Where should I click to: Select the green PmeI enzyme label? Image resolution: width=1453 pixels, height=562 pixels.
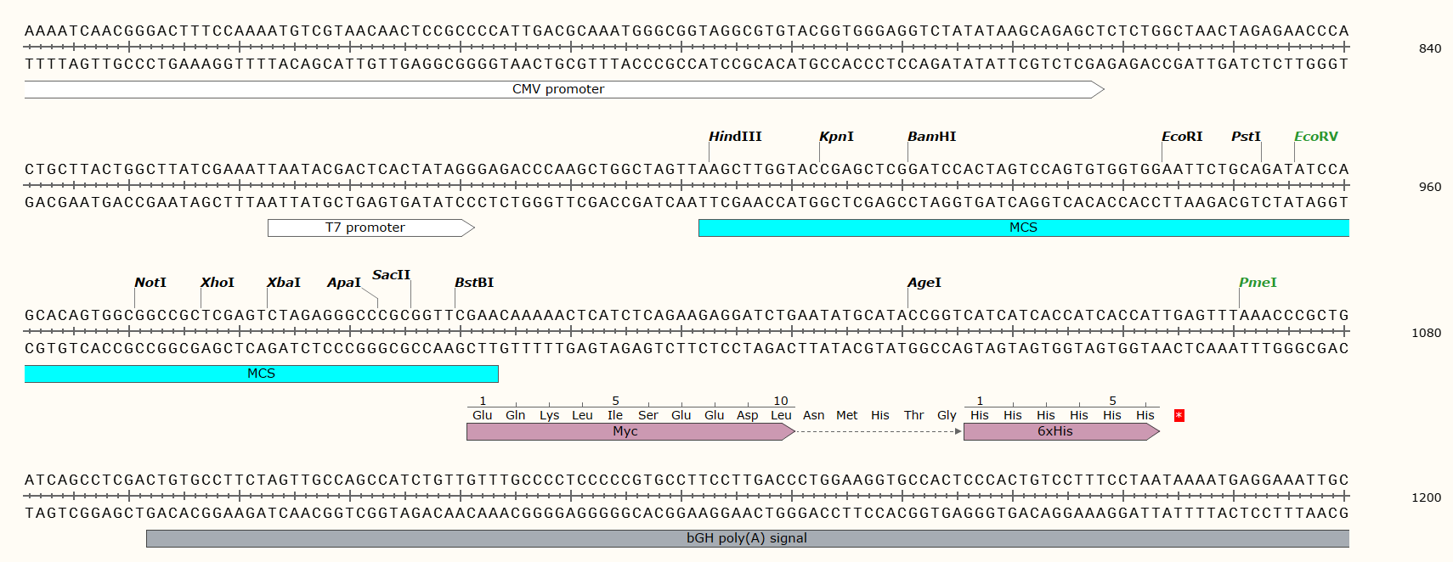pyautogui.click(x=1258, y=283)
